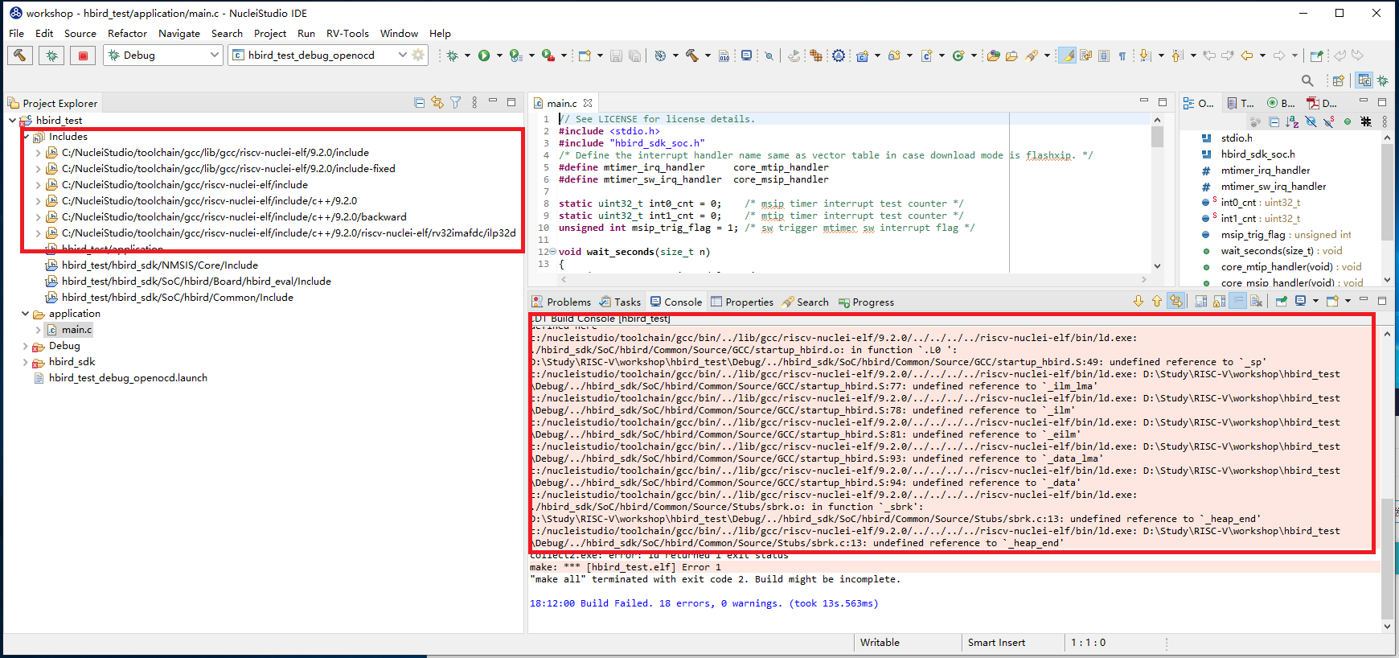Click the Open Element folder icon

click(994, 56)
